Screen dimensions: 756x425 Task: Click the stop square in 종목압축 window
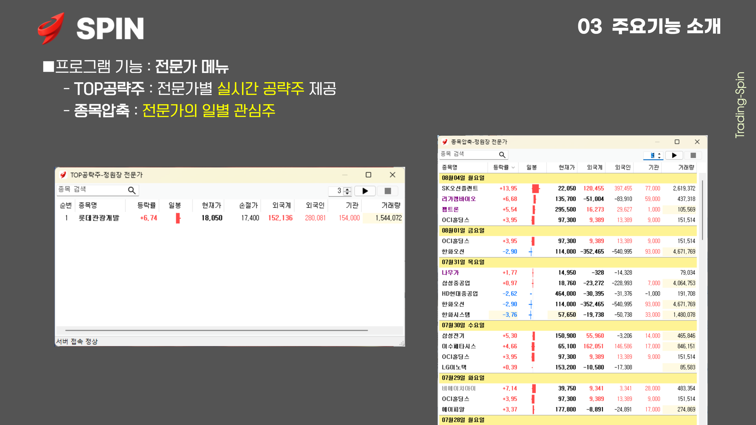(693, 155)
